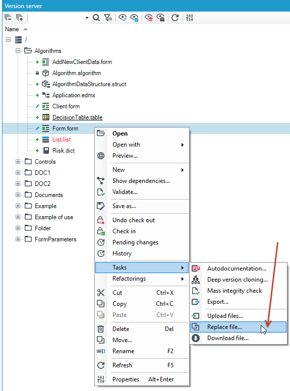Click the eye with trash toolbar icon
This screenshot has height=391, width=290.
coord(149,18)
